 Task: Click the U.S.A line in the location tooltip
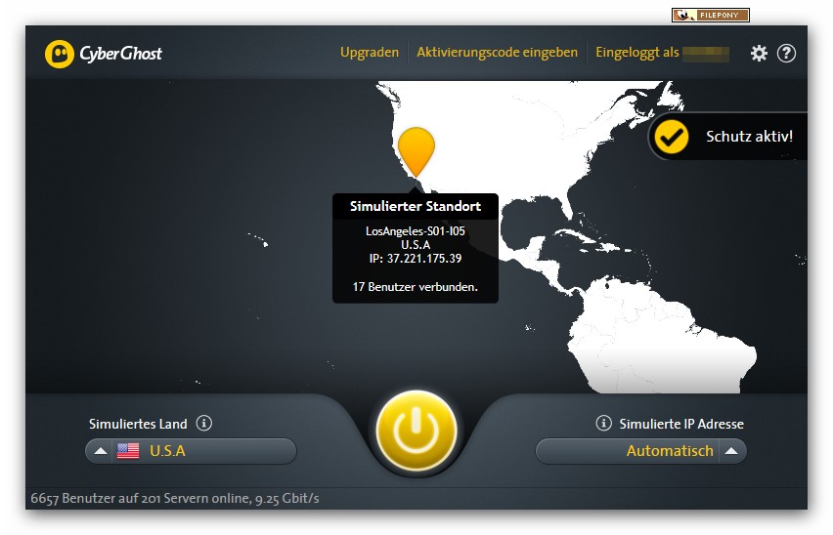tap(416, 245)
